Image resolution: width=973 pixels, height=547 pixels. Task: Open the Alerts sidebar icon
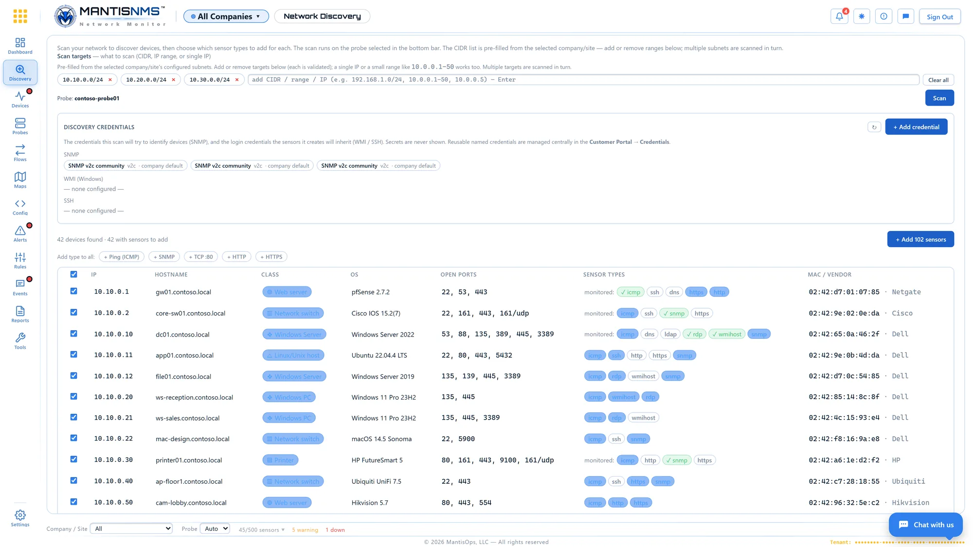[x=20, y=234]
